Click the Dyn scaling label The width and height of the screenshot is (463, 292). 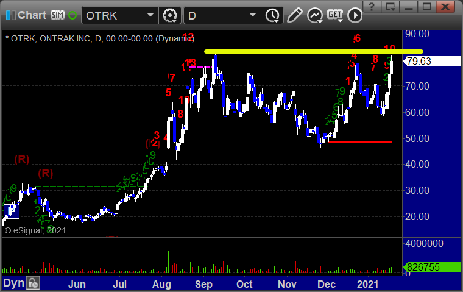(x=13, y=283)
